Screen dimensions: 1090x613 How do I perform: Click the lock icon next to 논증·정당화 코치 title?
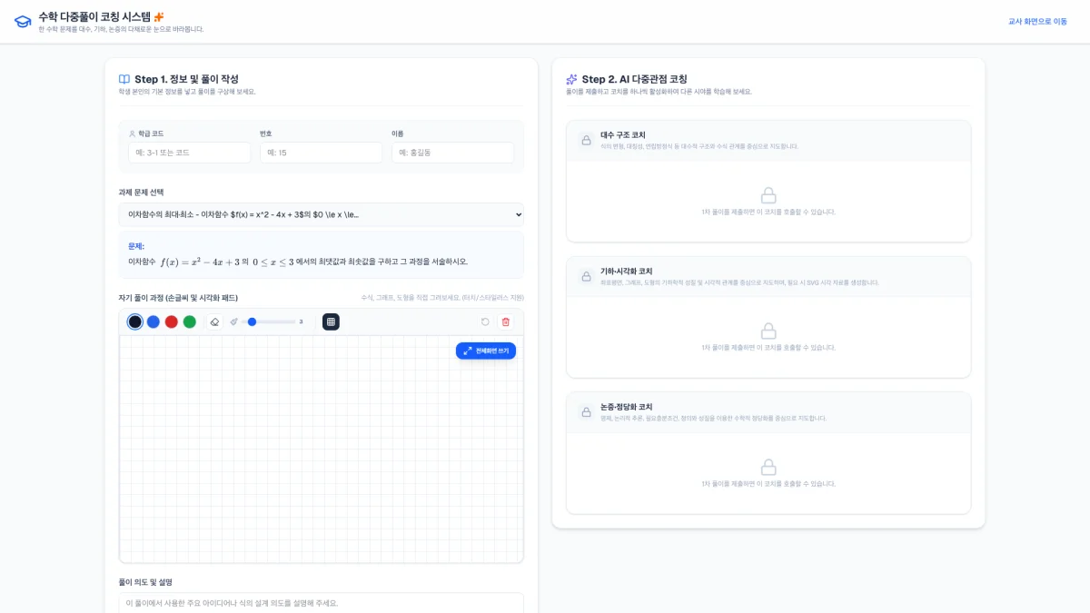[x=586, y=412]
